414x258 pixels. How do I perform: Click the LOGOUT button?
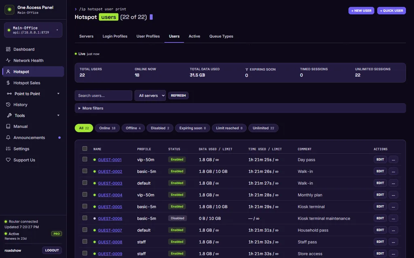pos(52,250)
